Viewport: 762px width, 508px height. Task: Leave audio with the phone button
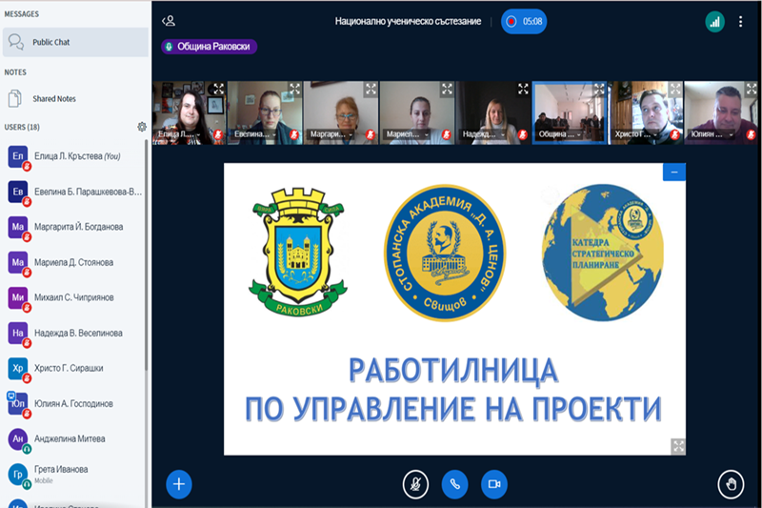click(x=455, y=484)
